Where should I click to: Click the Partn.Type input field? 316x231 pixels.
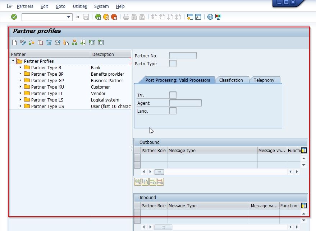coord(173,63)
